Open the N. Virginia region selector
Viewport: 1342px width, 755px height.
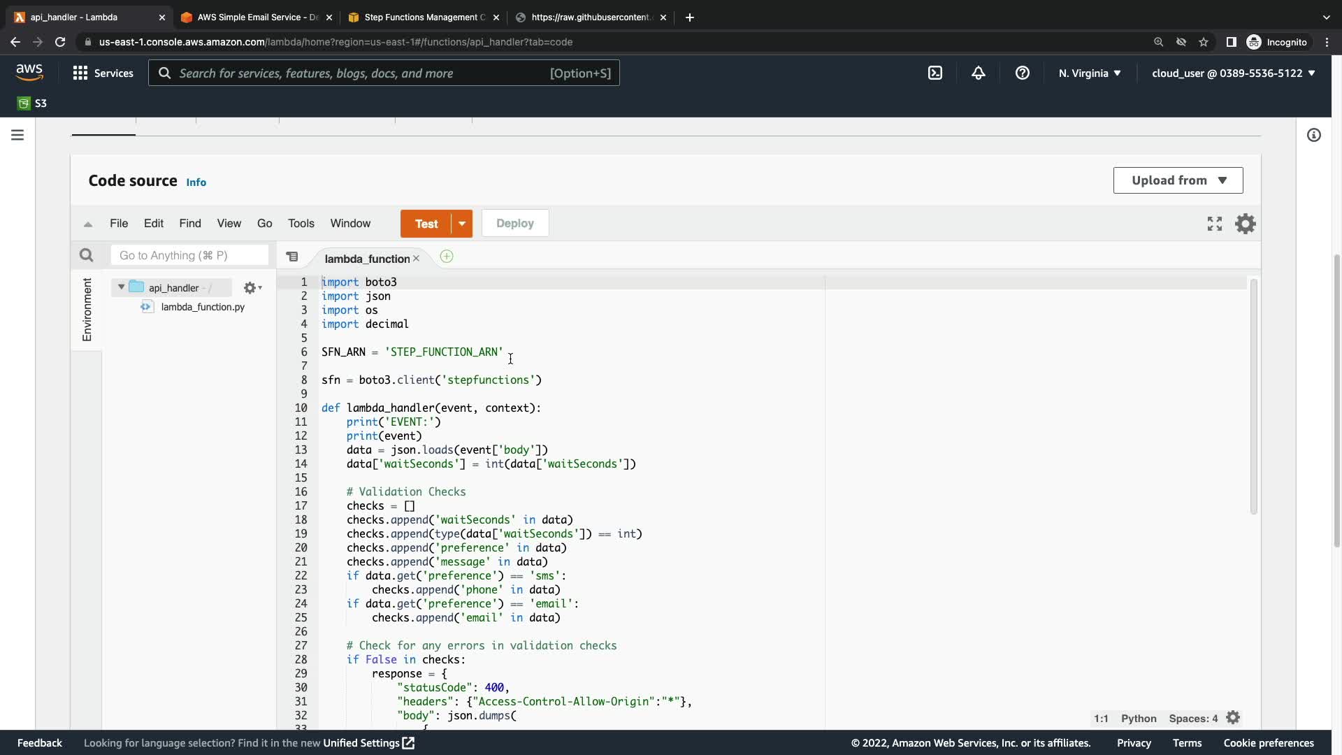point(1089,73)
